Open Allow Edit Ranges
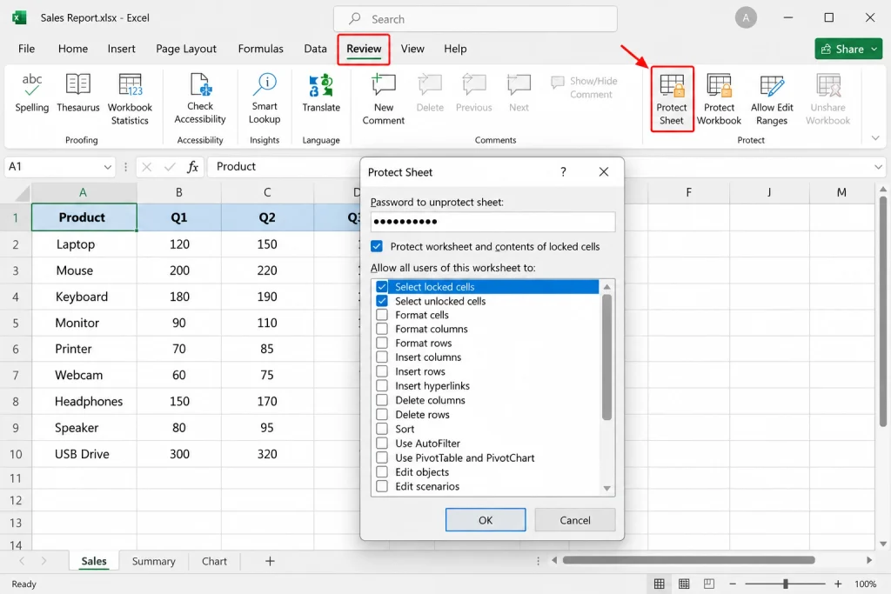This screenshot has height=594, width=891. tap(772, 99)
